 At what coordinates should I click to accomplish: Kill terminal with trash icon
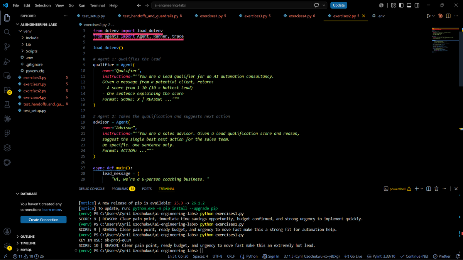[436, 189]
